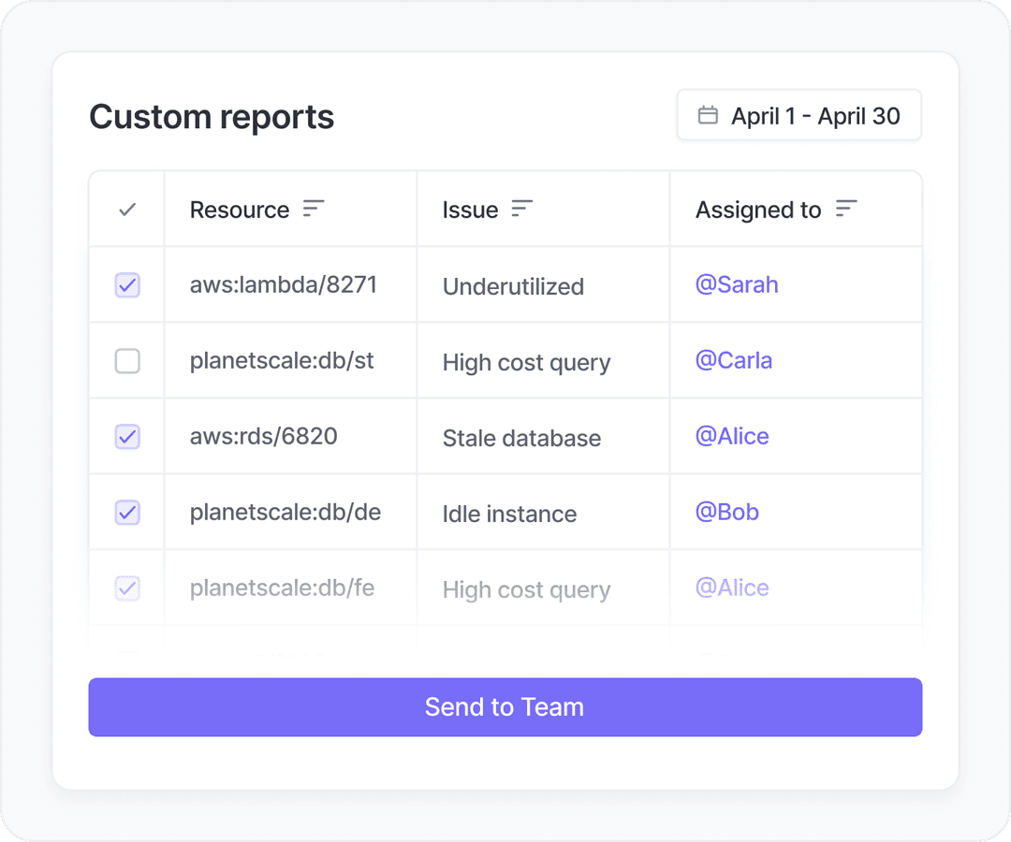Select the planetscale:db/st resource name
The image size is (1011, 842).
coord(282,361)
